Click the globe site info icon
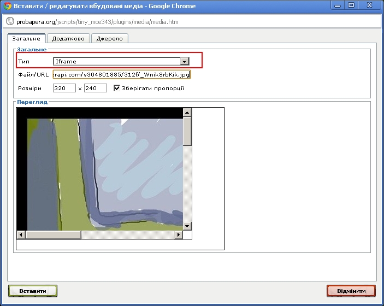 (x=9, y=22)
